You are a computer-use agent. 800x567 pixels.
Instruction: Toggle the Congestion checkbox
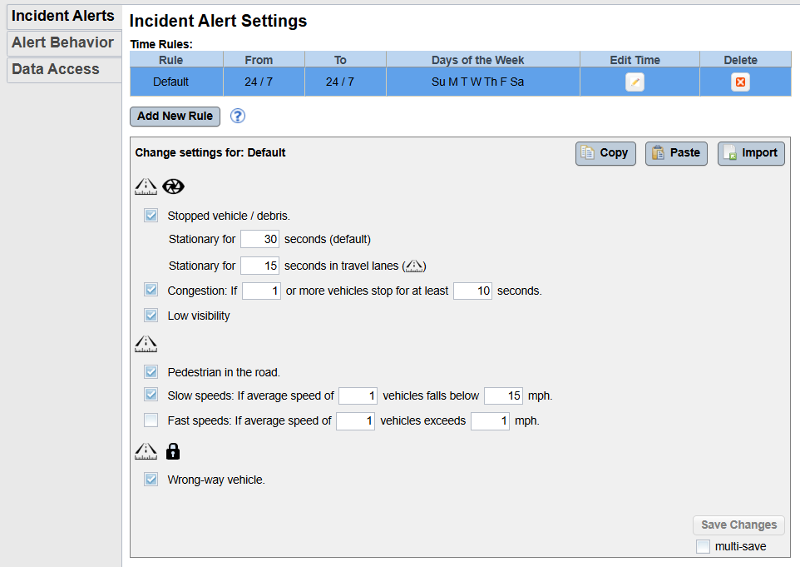tap(151, 290)
